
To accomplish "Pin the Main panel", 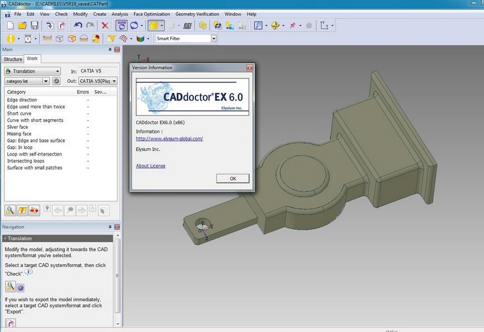I will point(110,49).
